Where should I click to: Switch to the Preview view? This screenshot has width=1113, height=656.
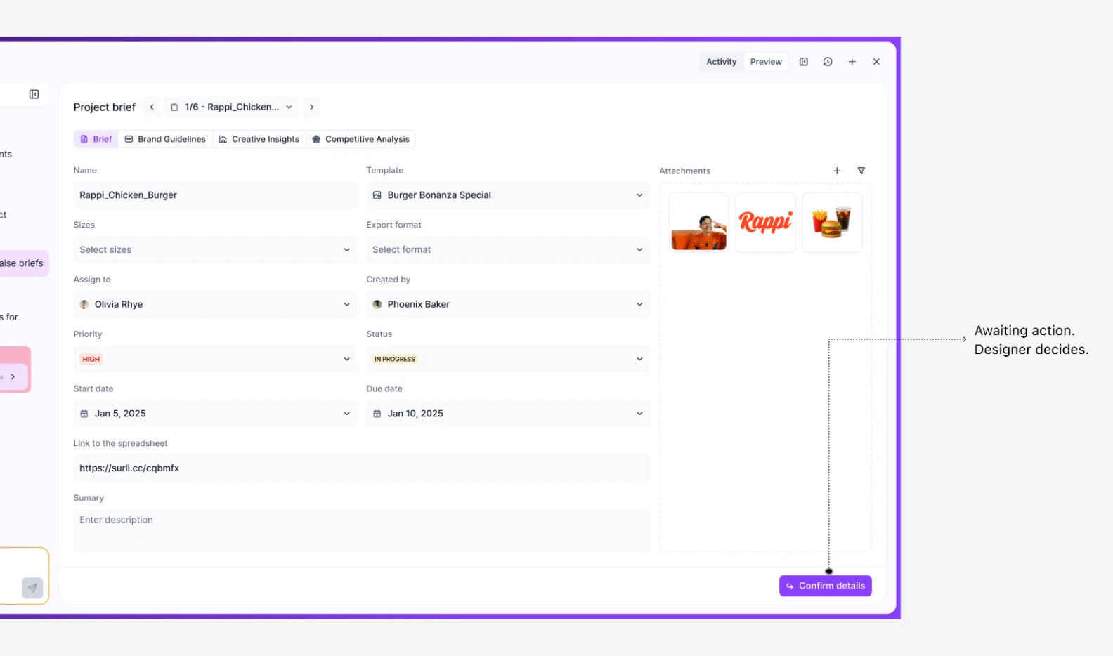click(x=766, y=62)
